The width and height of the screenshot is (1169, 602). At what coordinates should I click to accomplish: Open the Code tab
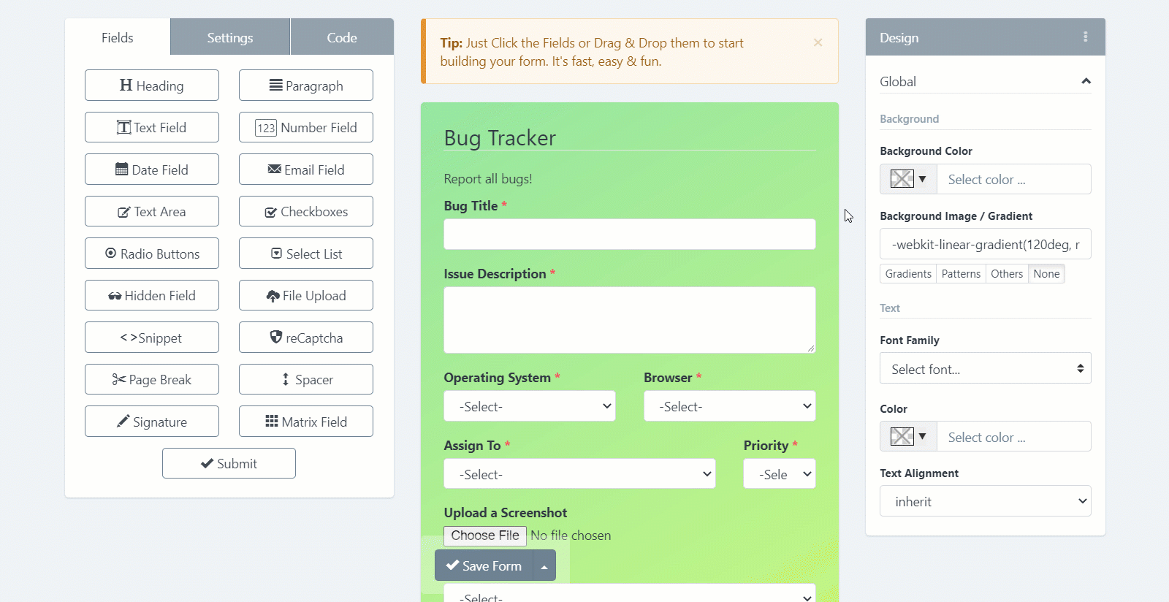pyautogui.click(x=342, y=37)
